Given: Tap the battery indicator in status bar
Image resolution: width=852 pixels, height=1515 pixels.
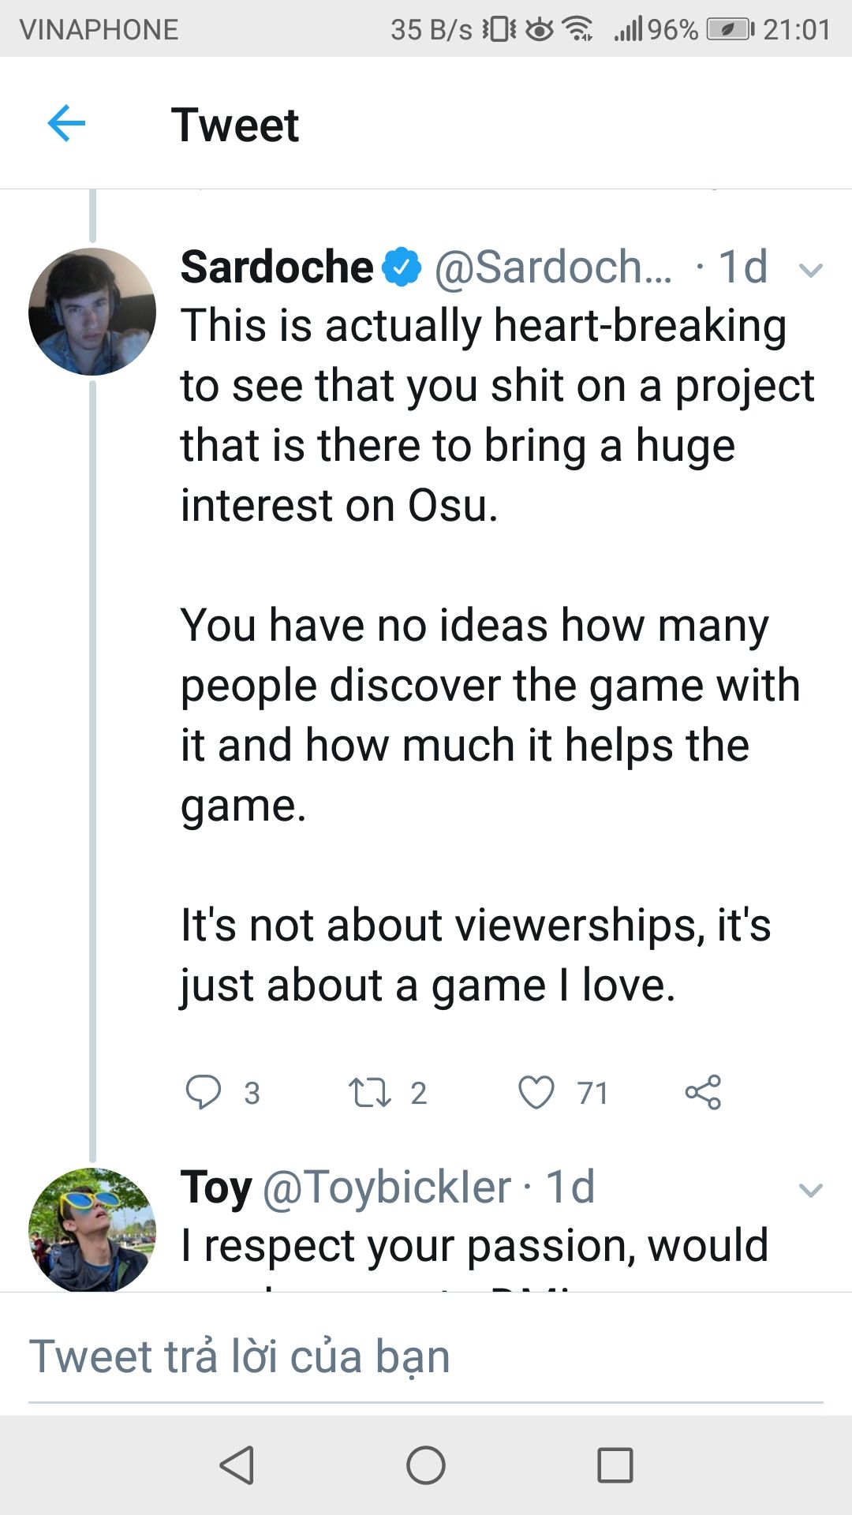Looking at the screenshot, I should pyautogui.click(x=730, y=29).
